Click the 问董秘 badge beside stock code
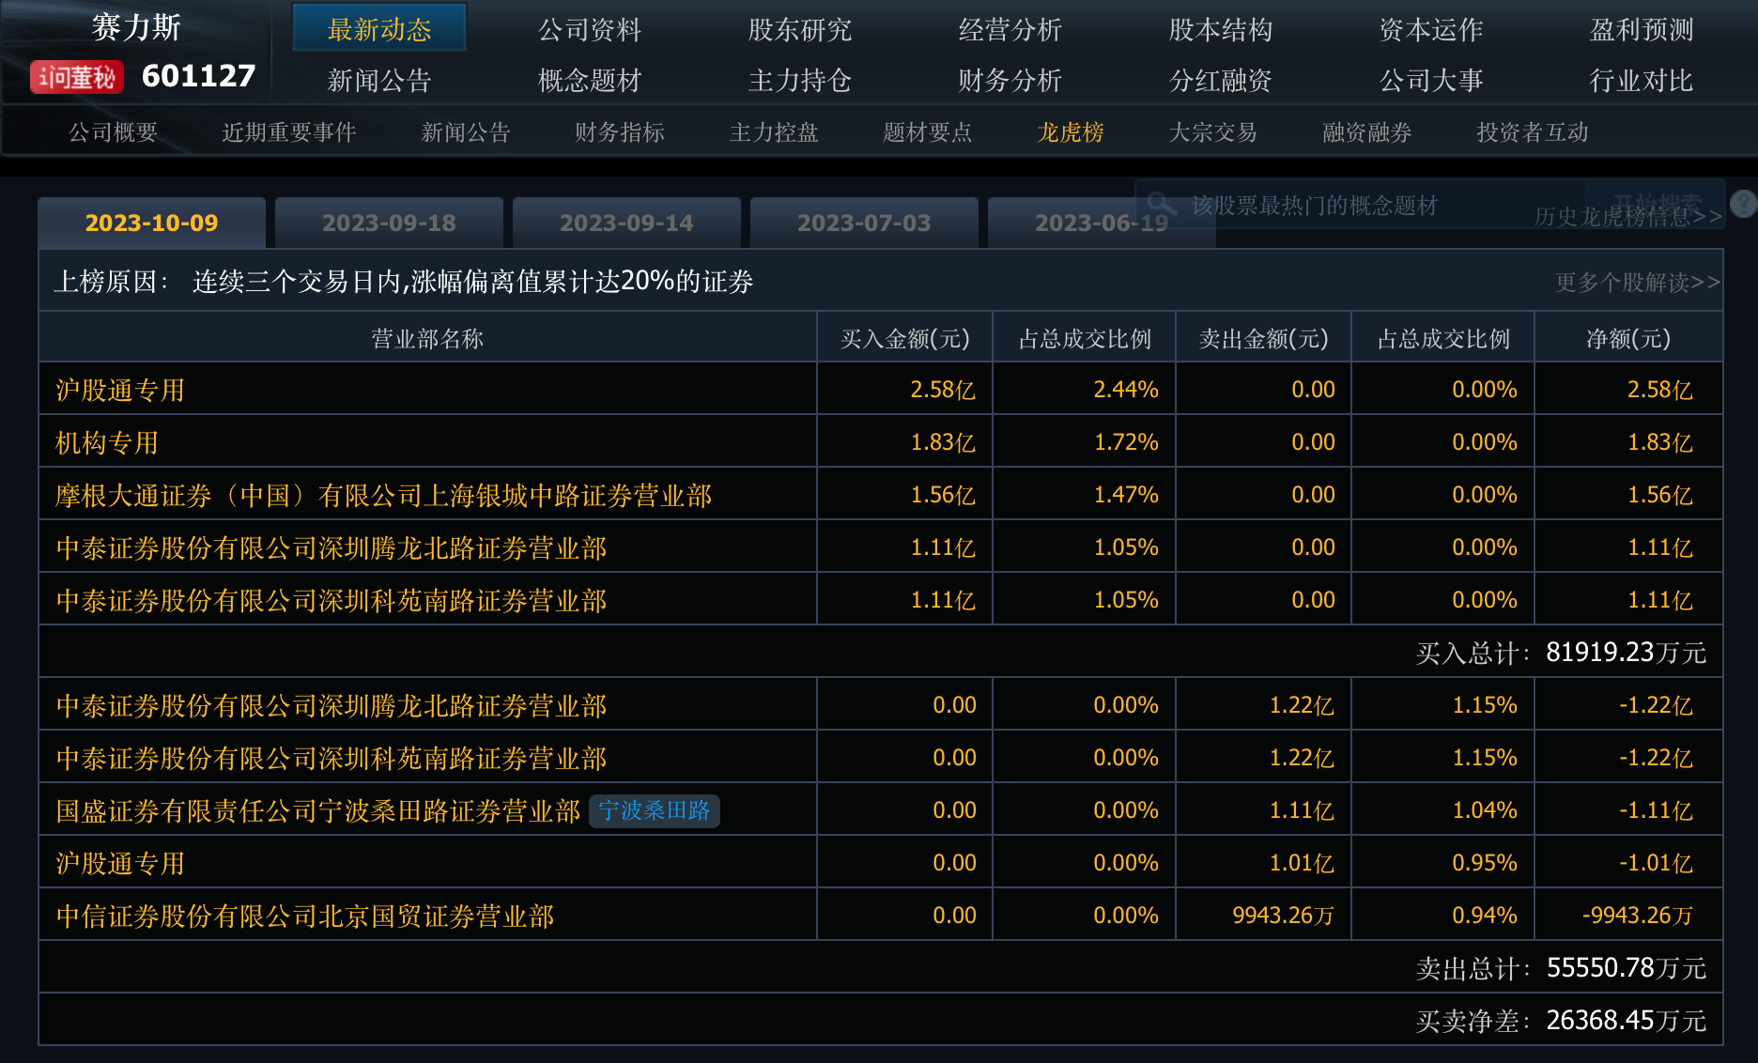 pos(76,77)
